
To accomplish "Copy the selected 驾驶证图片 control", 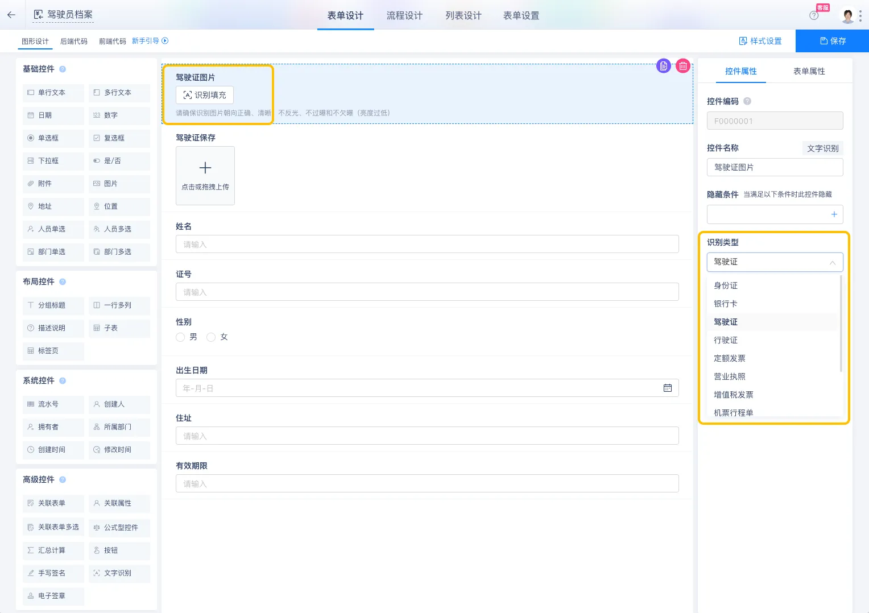I will 664,66.
